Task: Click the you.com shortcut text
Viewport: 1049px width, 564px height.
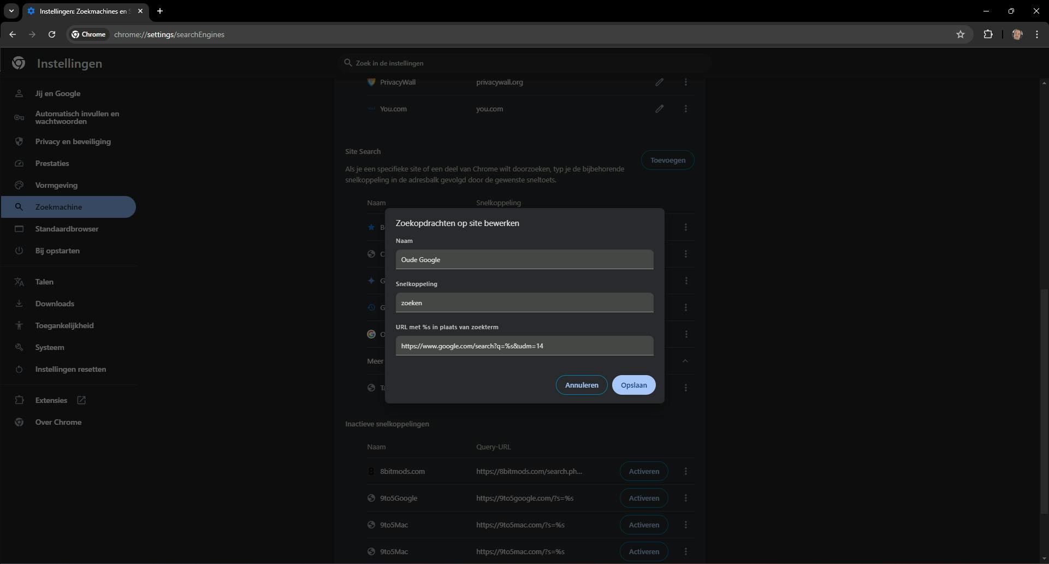Action: point(489,109)
